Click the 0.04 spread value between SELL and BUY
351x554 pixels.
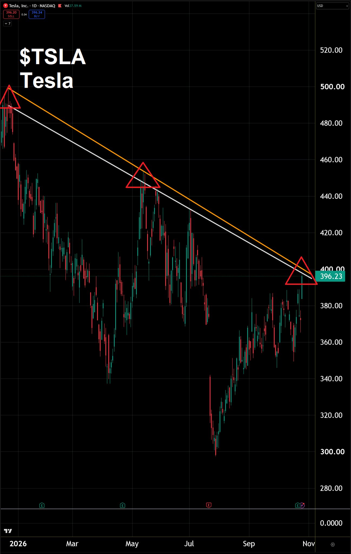pos(24,15)
